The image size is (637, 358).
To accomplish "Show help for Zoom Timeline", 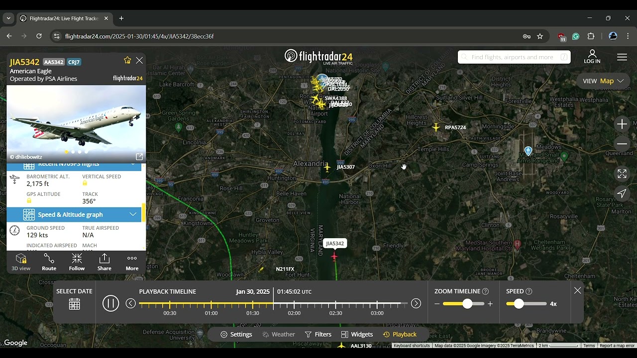I will [x=485, y=291].
